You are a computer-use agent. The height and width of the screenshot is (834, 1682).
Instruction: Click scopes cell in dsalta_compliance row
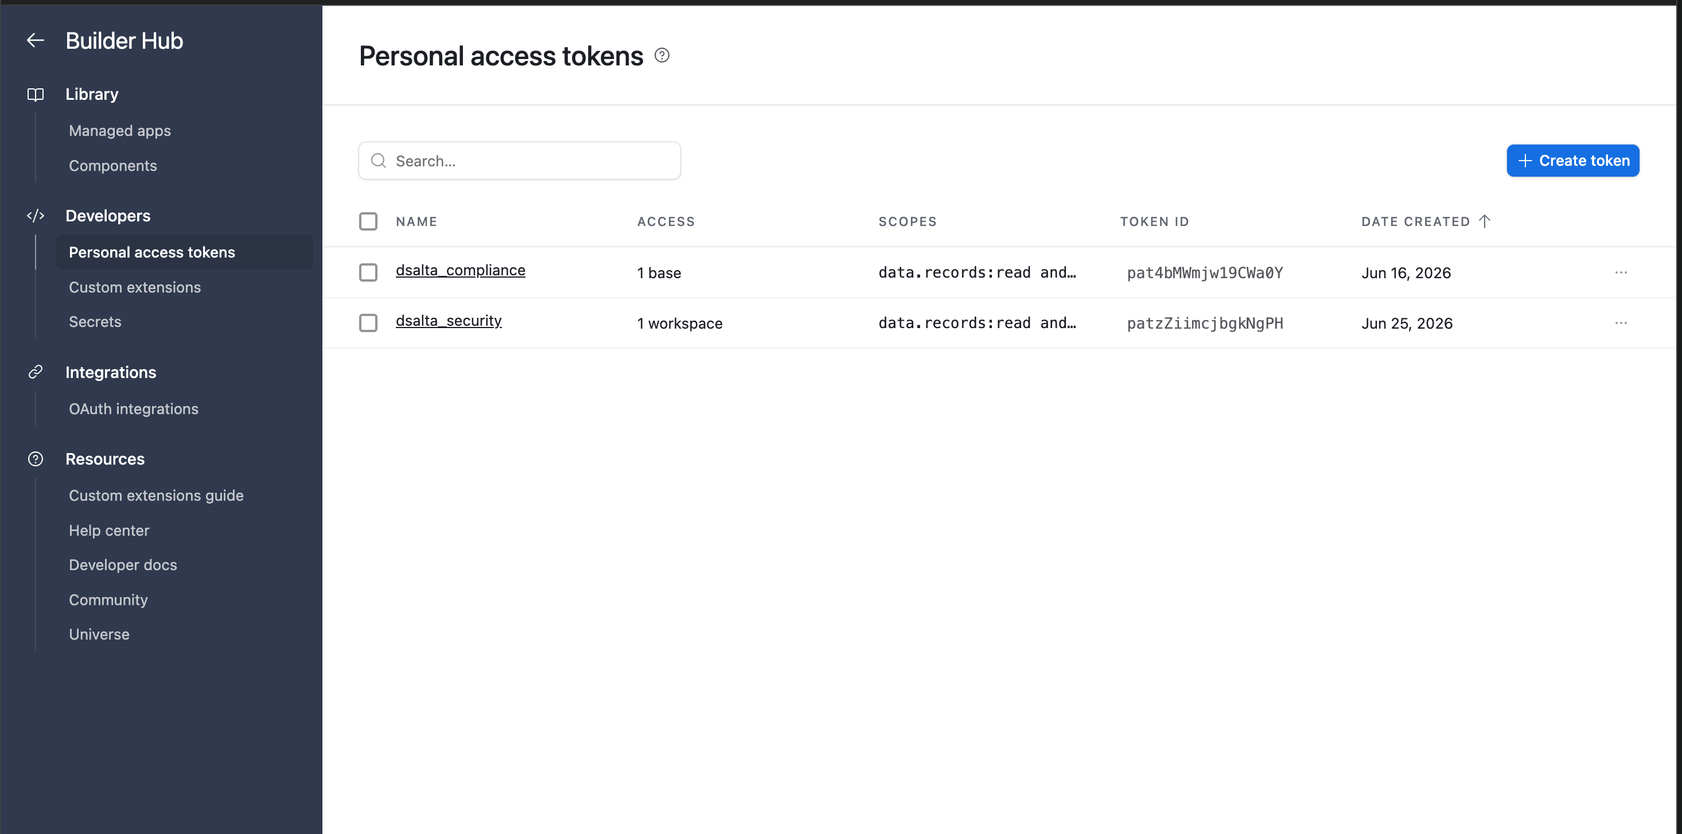coord(977,272)
